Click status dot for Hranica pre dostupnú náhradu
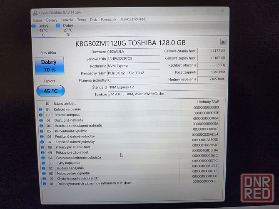The height and width of the screenshot is (209, 279). (41, 126)
